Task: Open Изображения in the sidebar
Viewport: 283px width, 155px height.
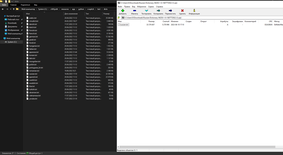Action: point(13,30)
